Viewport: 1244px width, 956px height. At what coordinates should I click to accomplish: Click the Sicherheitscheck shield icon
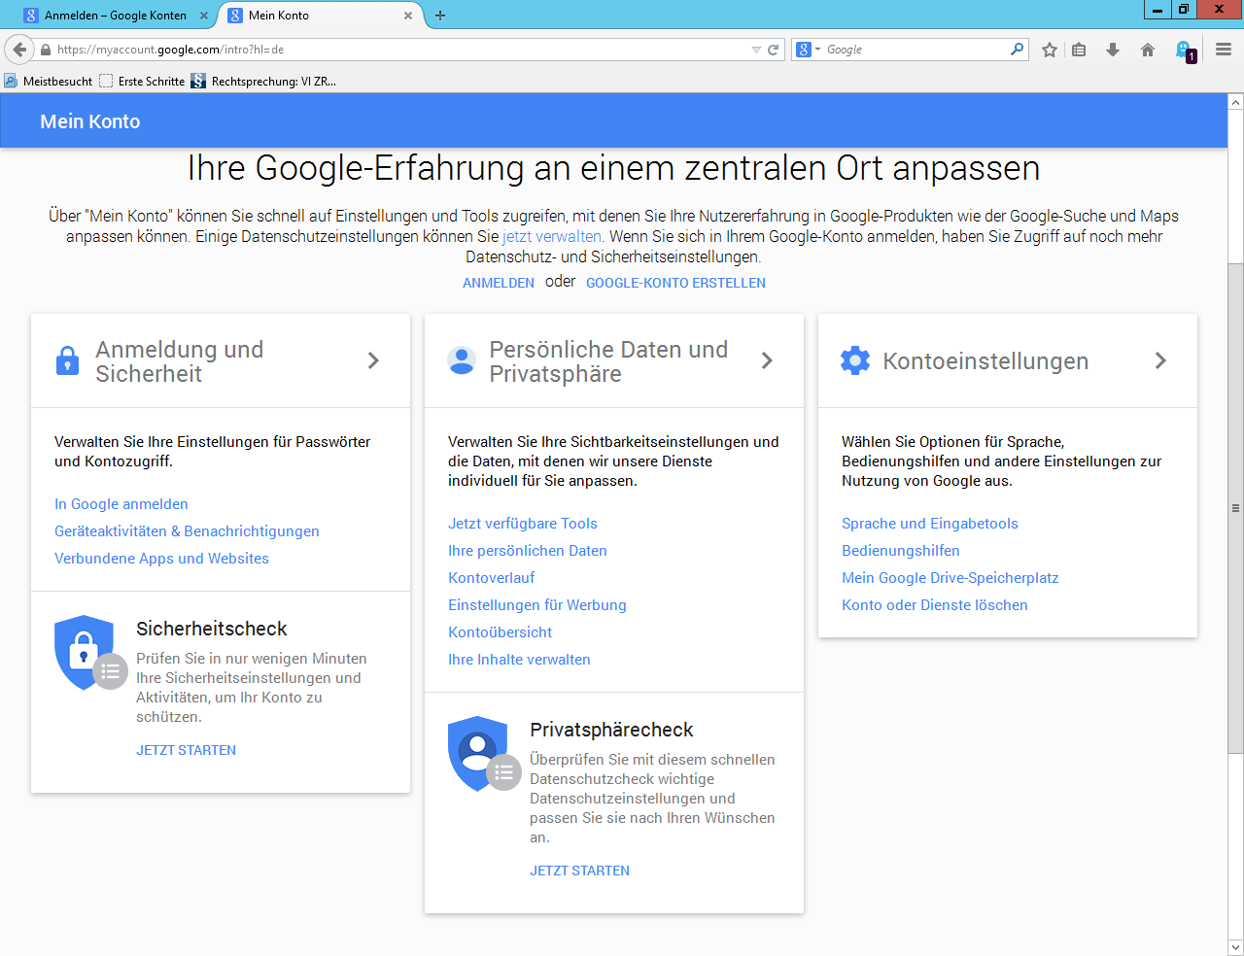coord(90,653)
